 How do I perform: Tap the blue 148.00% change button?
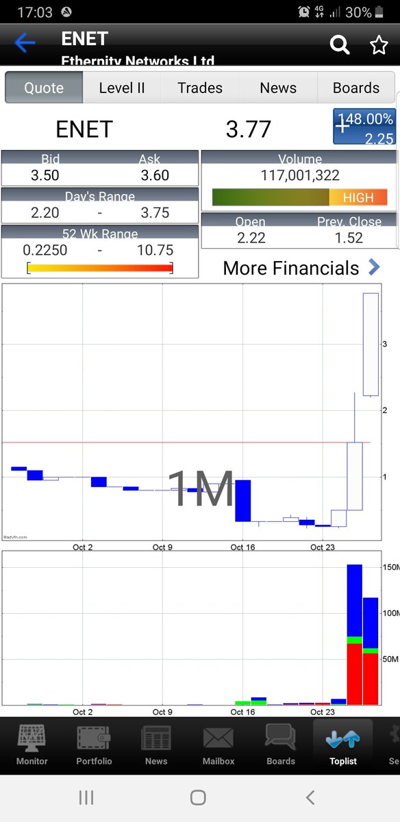pos(364,127)
